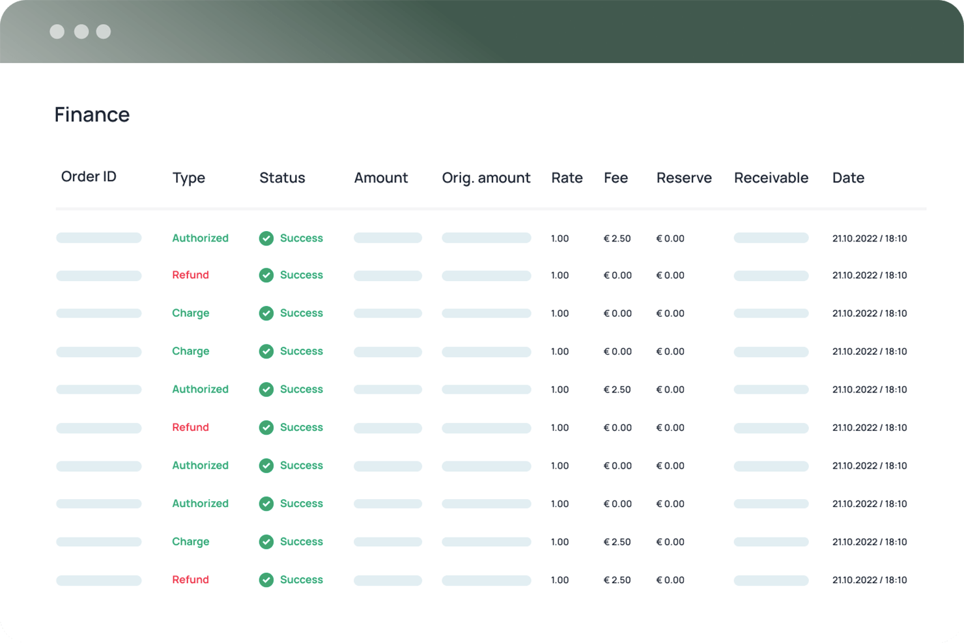Select the date in Charge row with €2.50 fee
Screen dimensions: 964x643
point(870,542)
